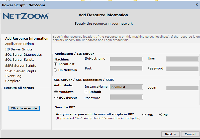Go to Complete step

coord(13,81)
